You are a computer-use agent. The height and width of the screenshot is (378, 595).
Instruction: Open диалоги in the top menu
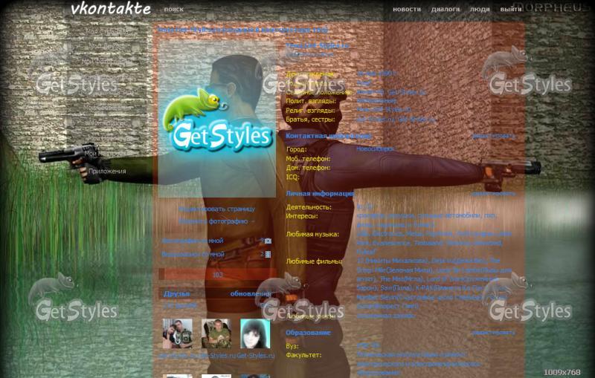(x=446, y=9)
